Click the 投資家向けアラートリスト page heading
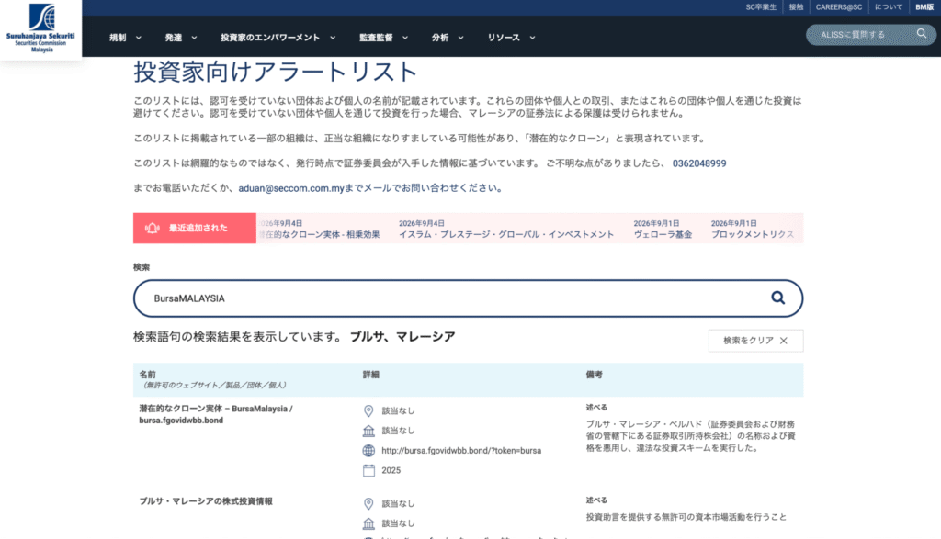Image resolution: width=941 pixels, height=539 pixels. (x=276, y=72)
